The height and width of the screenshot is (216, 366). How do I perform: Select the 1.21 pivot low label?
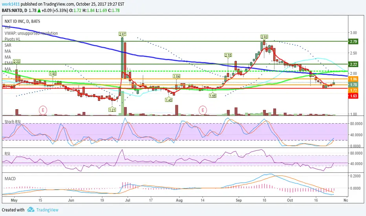pyautogui.click(x=112, y=110)
